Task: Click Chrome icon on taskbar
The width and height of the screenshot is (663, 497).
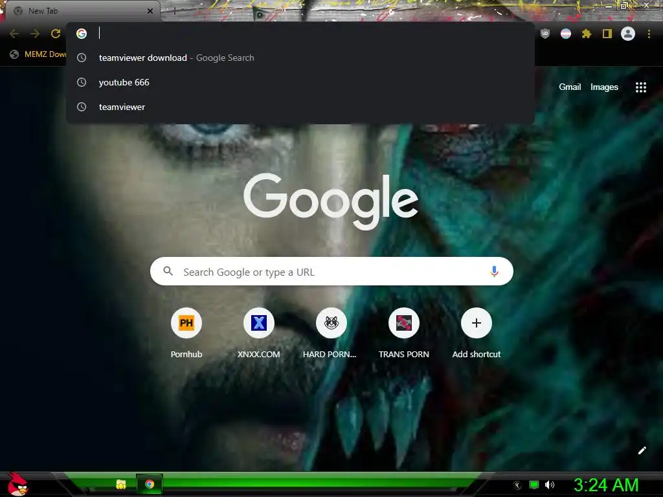Action: pos(150,484)
